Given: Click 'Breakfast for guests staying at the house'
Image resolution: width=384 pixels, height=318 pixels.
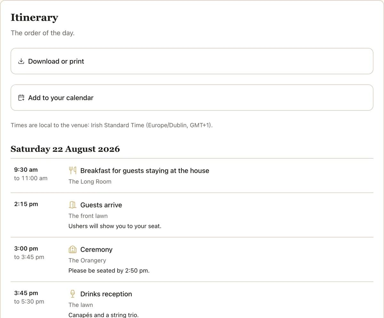Looking at the screenshot, I should pyautogui.click(x=145, y=170).
